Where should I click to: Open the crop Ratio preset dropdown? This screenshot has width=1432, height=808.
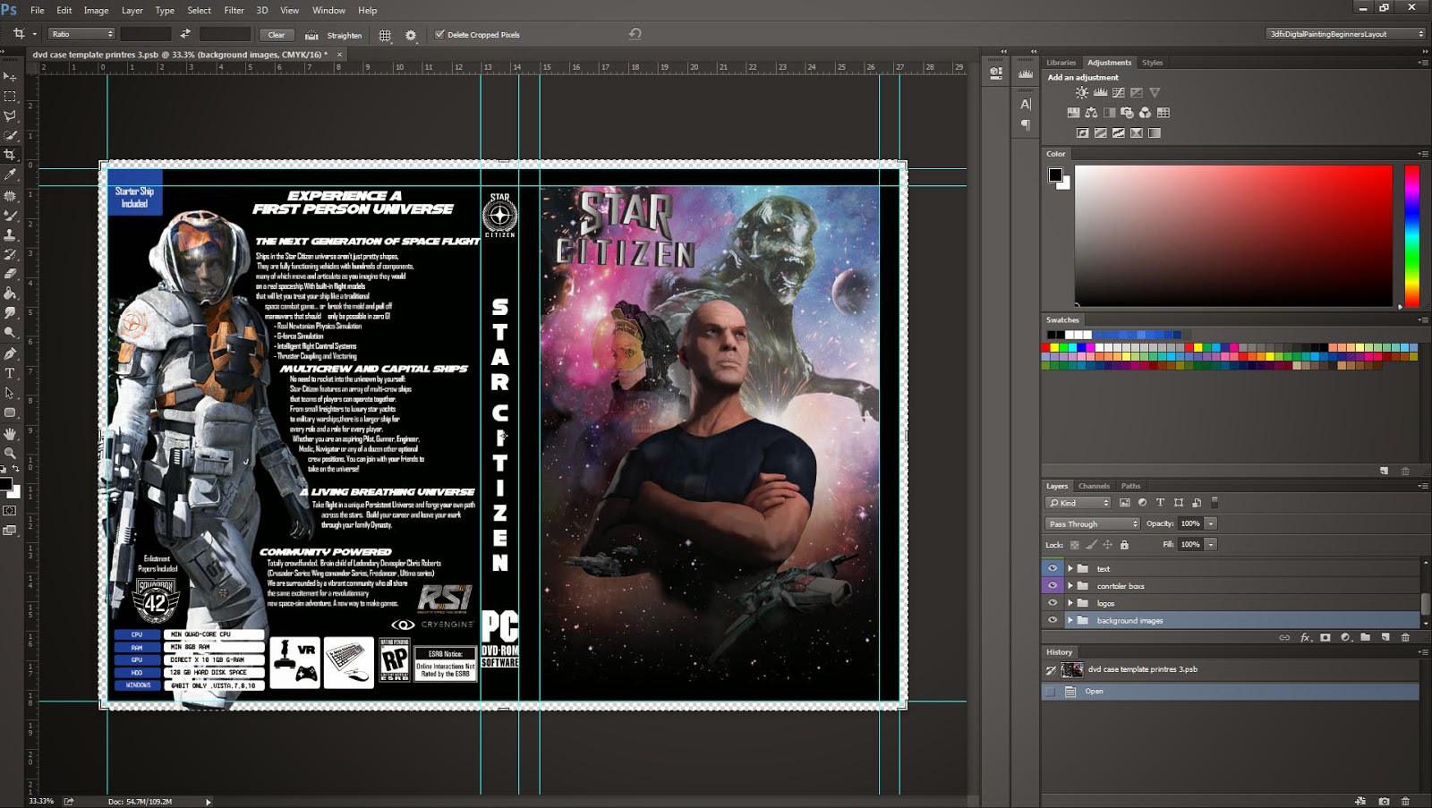[81, 34]
